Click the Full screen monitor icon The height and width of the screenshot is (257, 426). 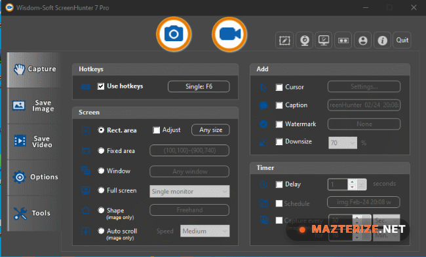point(86,190)
